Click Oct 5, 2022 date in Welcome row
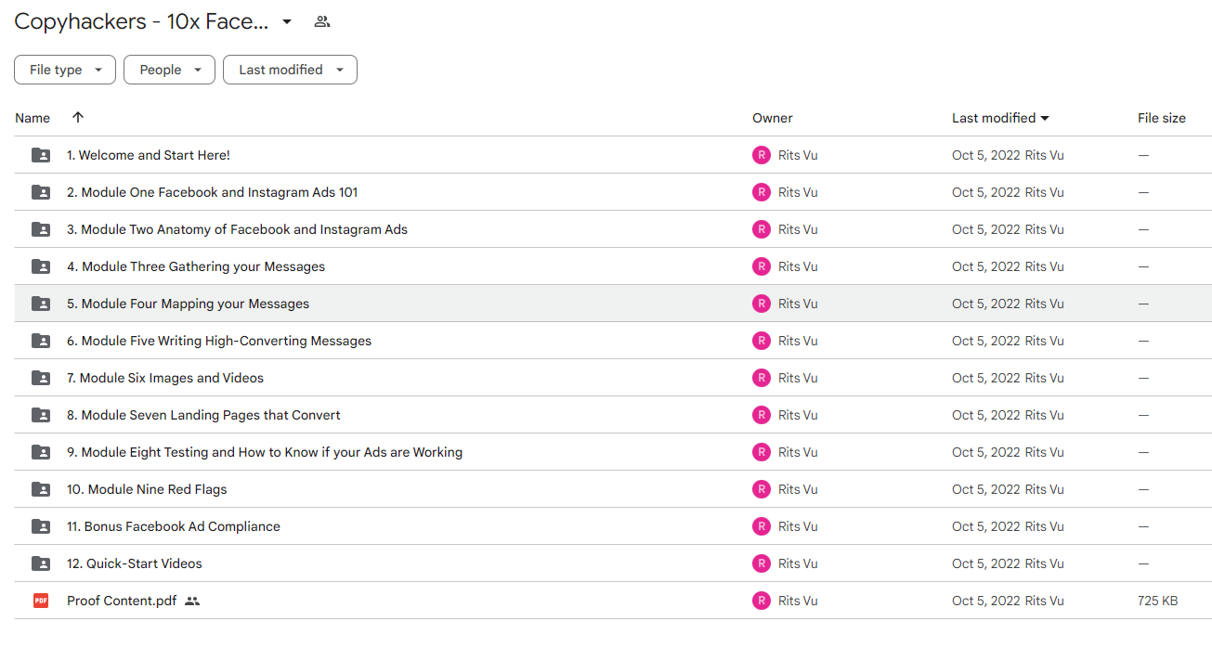 (986, 155)
